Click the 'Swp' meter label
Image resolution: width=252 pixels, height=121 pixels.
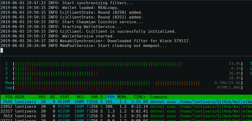[9, 88]
